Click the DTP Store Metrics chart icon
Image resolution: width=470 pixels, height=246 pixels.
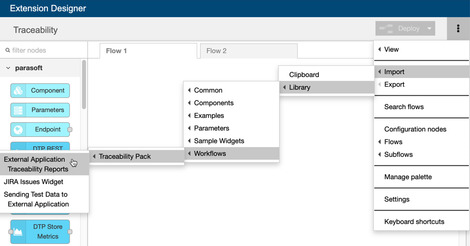tap(18, 232)
